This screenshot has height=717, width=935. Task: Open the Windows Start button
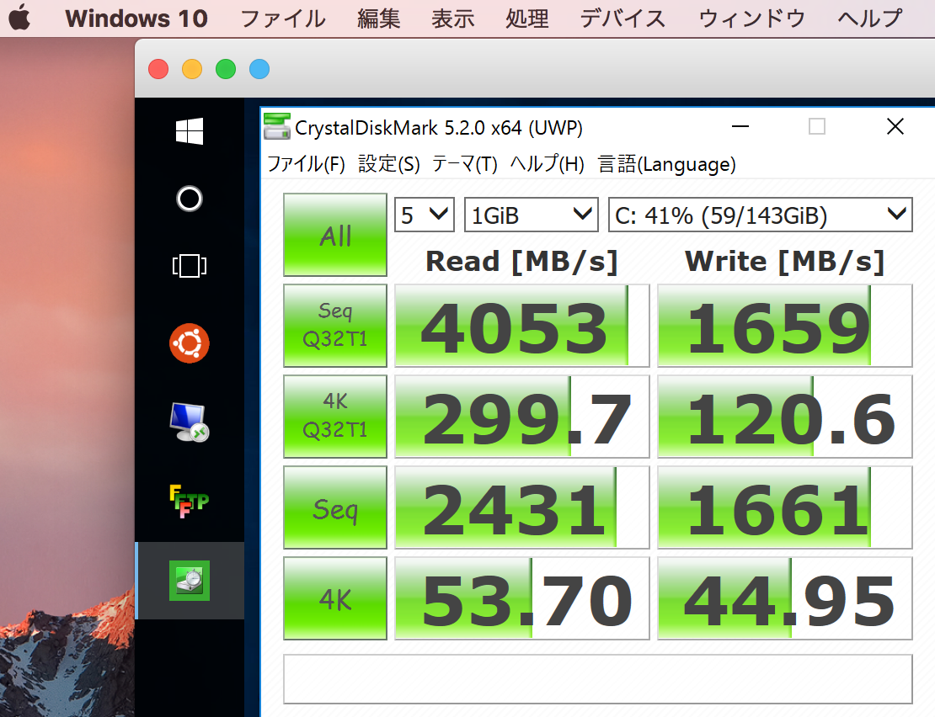[190, 131]
